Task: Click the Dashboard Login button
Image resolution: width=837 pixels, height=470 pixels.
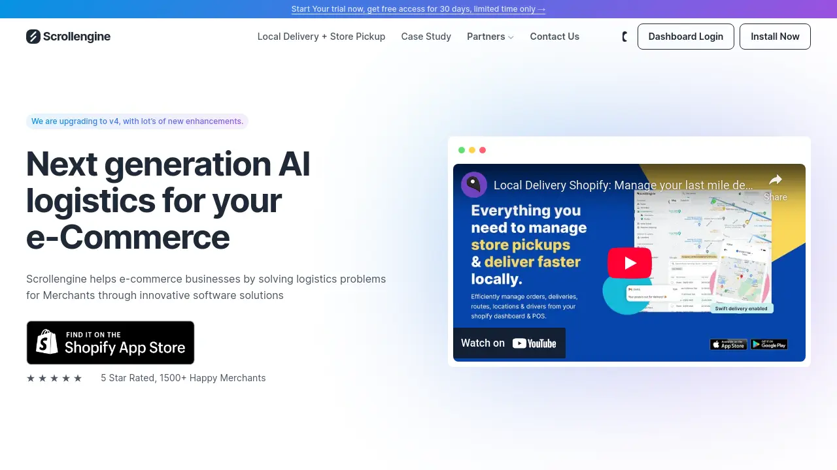Action: (x=685, y=37)
